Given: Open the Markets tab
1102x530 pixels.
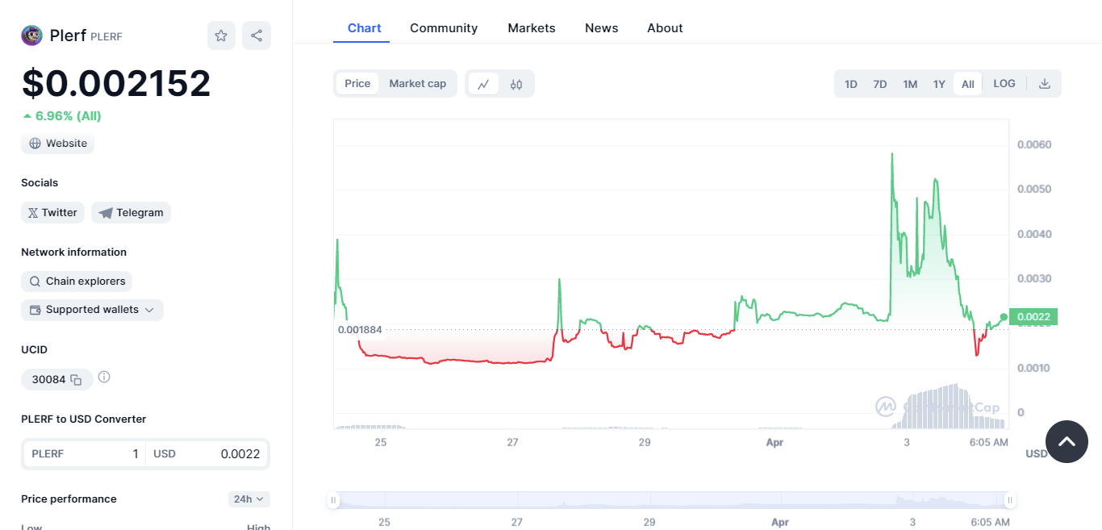Looking at the screenshot, I should click(x=532, y=28).
